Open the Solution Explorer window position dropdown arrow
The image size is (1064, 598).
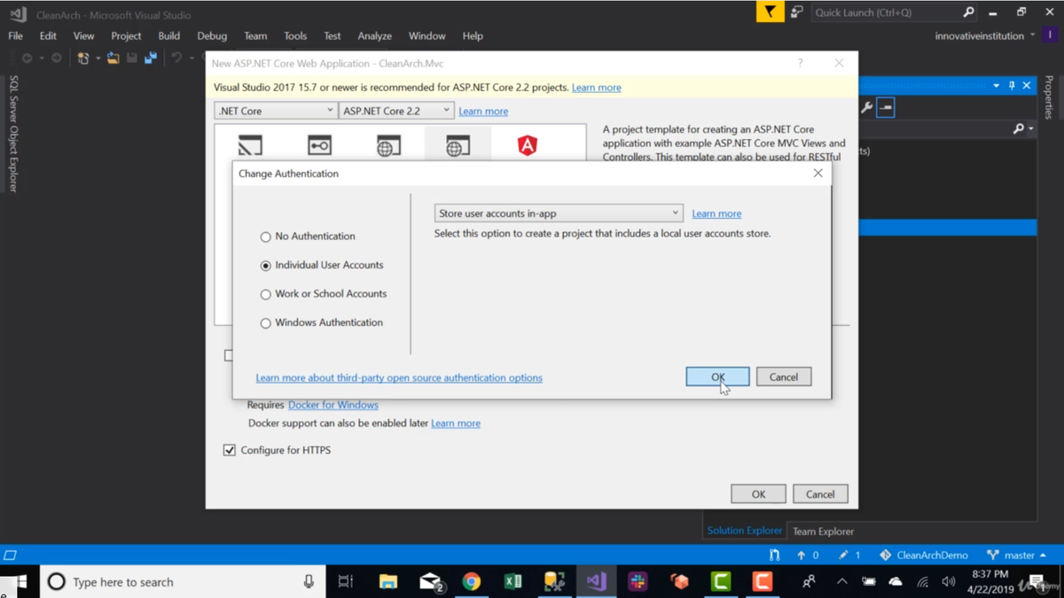pyautogui.click(x=997, y=85)
